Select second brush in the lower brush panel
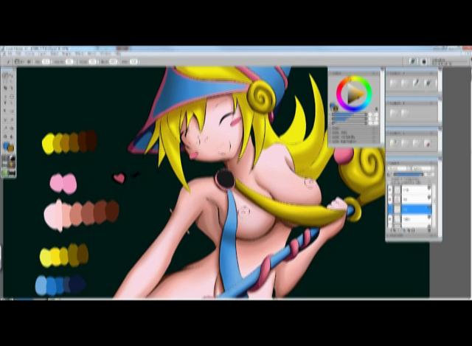 click(x=405, y=143)
